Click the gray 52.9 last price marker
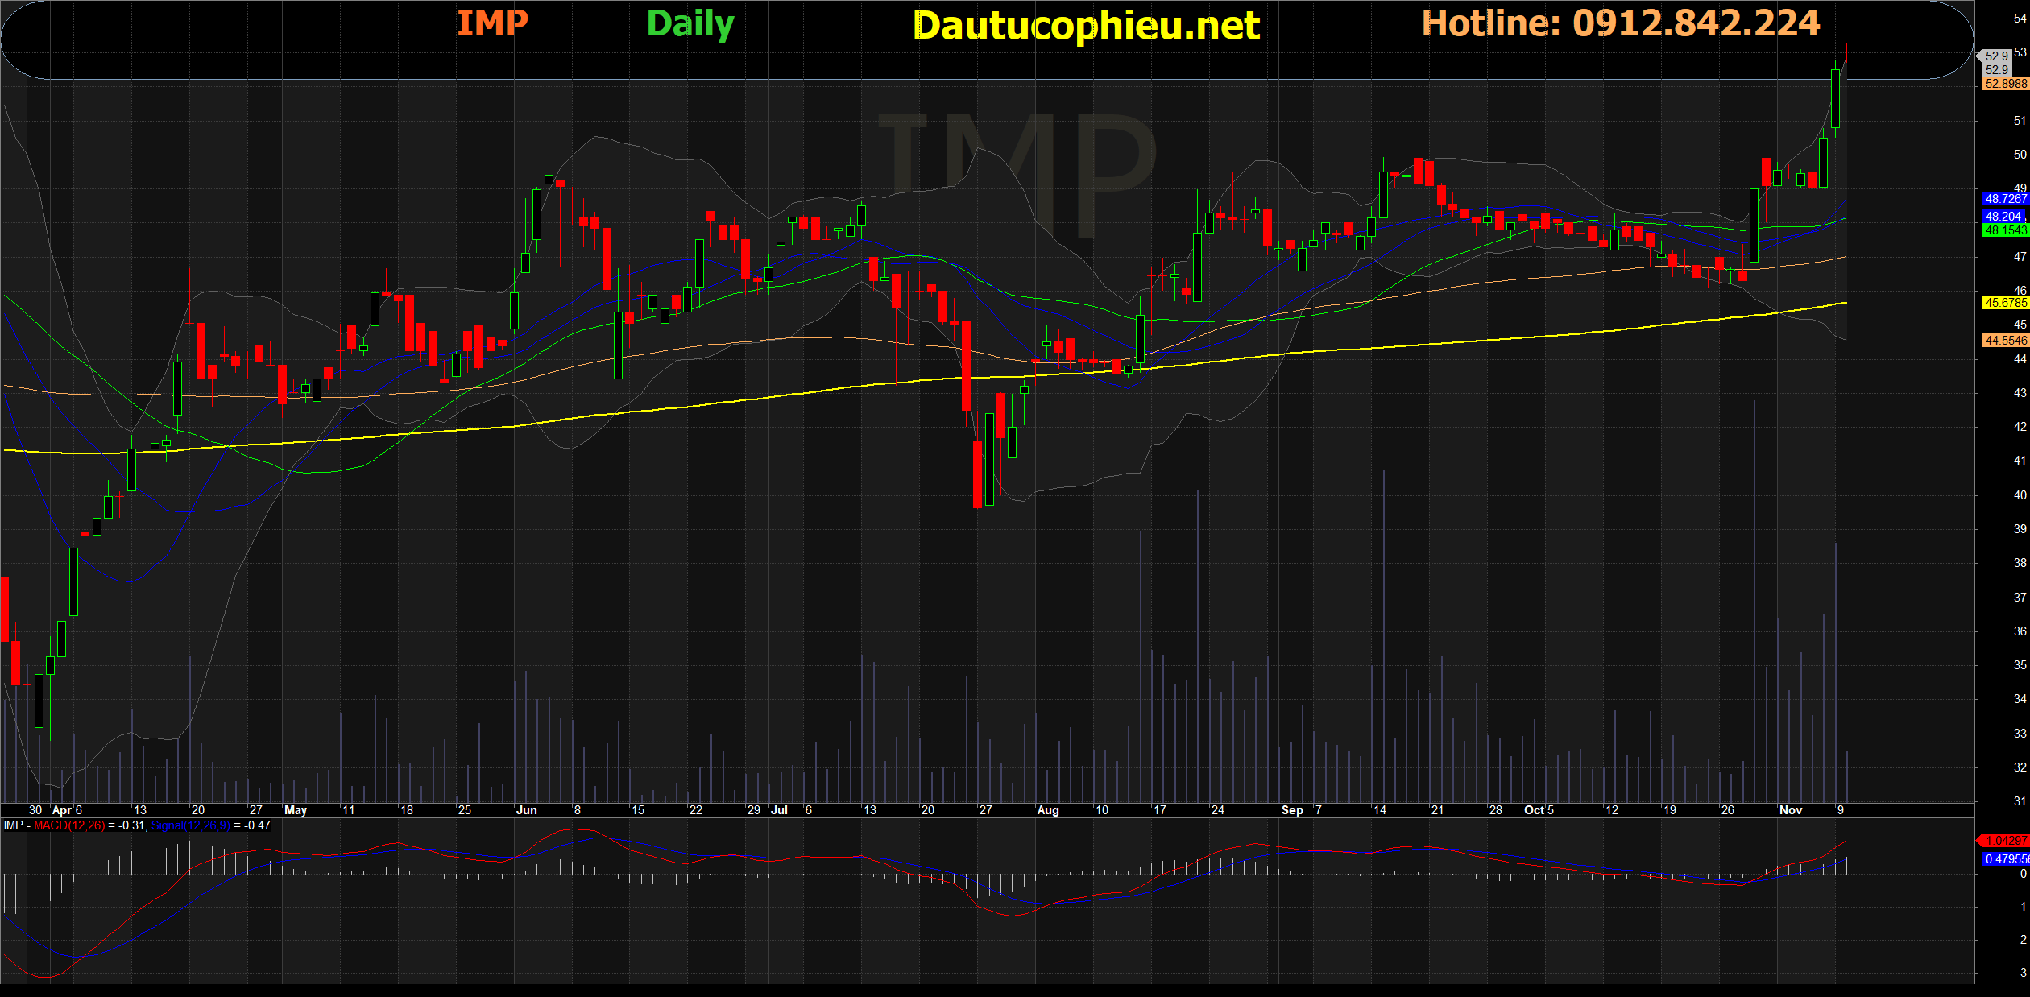Screen dimensions: 2030x997 (1995, 56)
